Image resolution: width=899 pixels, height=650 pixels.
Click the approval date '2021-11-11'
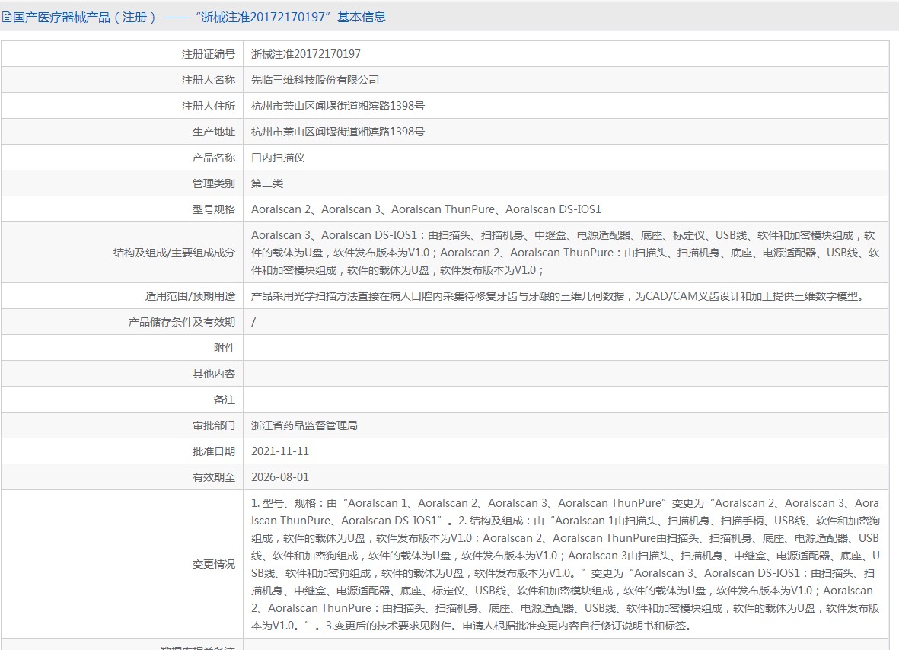[x=280, y=451]
